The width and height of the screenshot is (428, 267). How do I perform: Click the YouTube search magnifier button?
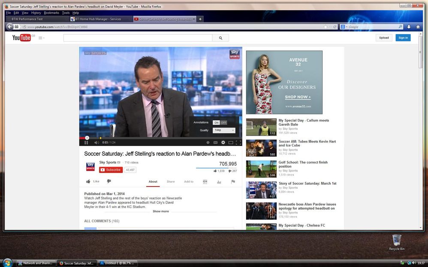tap(220, 38)
